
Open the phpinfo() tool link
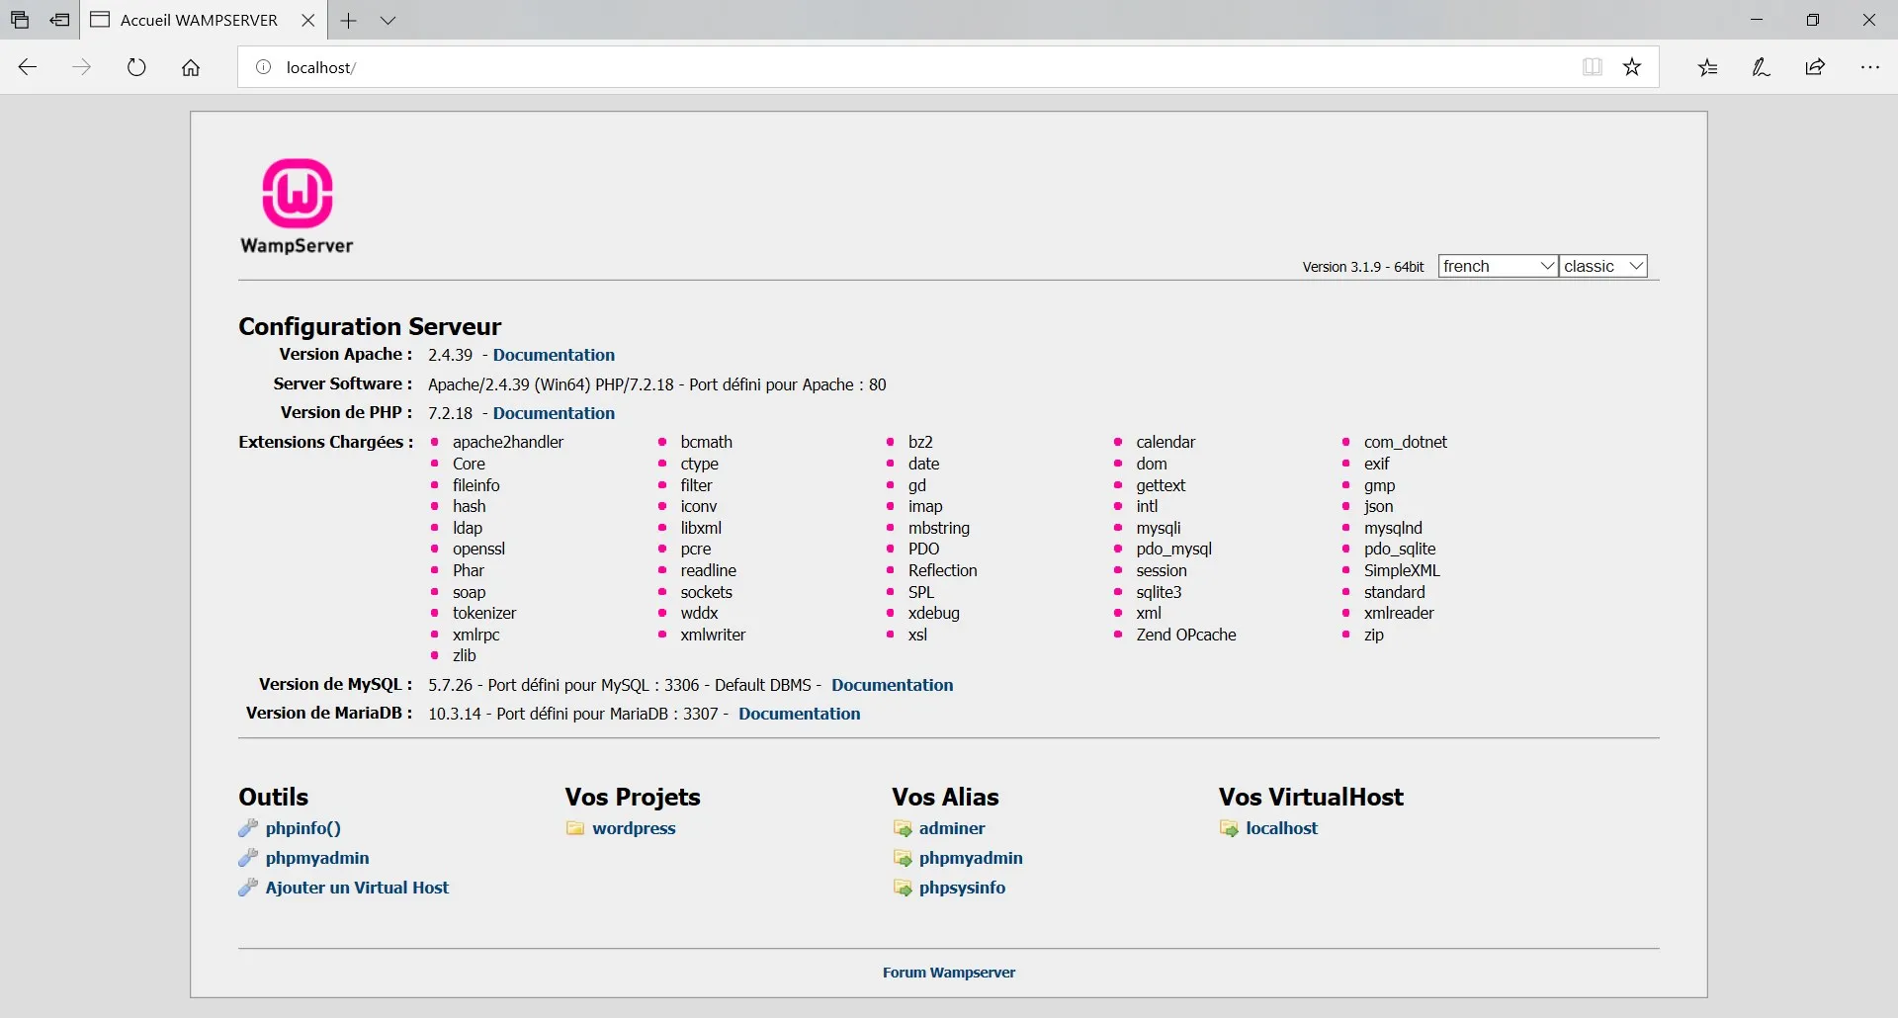click(302, 828)
